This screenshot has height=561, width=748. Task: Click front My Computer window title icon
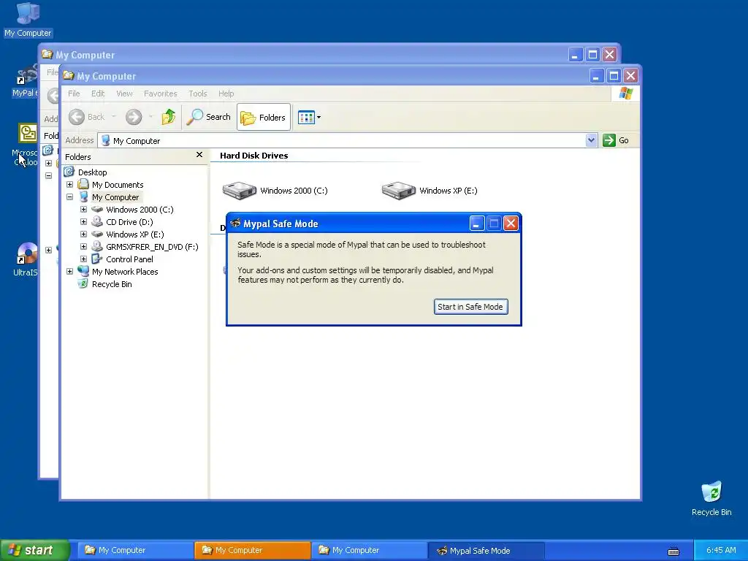(x=69, y=75)
